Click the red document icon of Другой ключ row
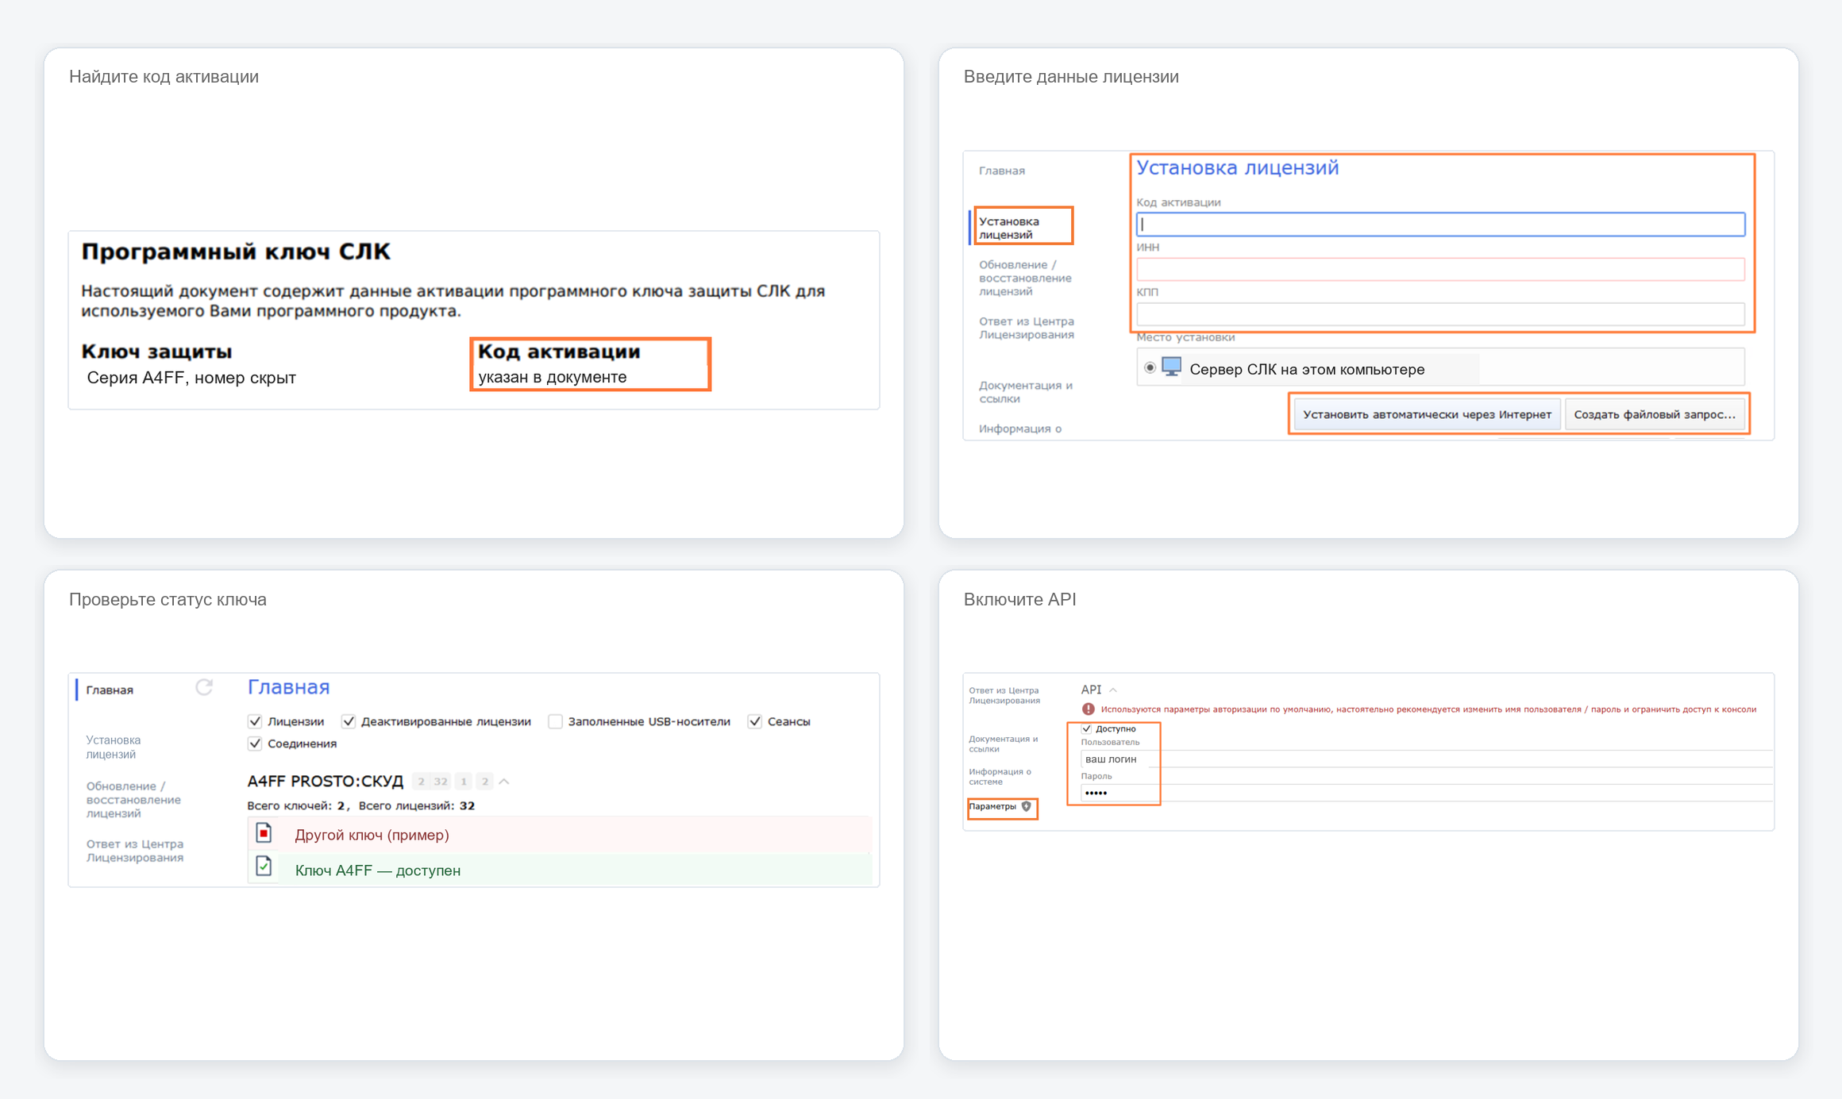Screen dimensions: 1842x1099 tap(264, 833)
